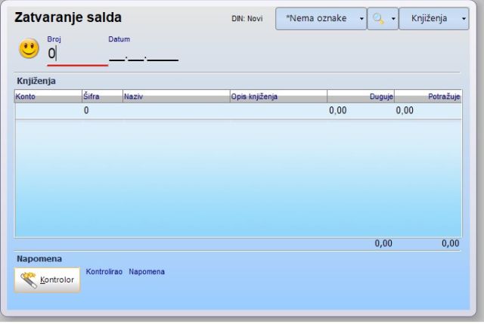Click the Duguje cell in first row
Screen dimensions: 484x324
361,111
